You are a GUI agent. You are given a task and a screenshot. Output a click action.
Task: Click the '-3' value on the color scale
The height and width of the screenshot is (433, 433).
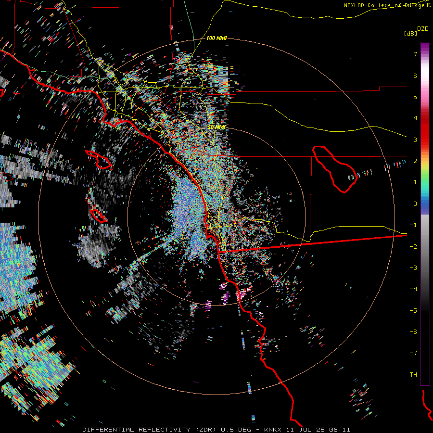tap(413, 268)
